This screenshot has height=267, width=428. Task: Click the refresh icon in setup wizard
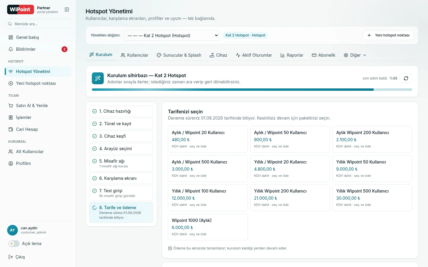406,78
